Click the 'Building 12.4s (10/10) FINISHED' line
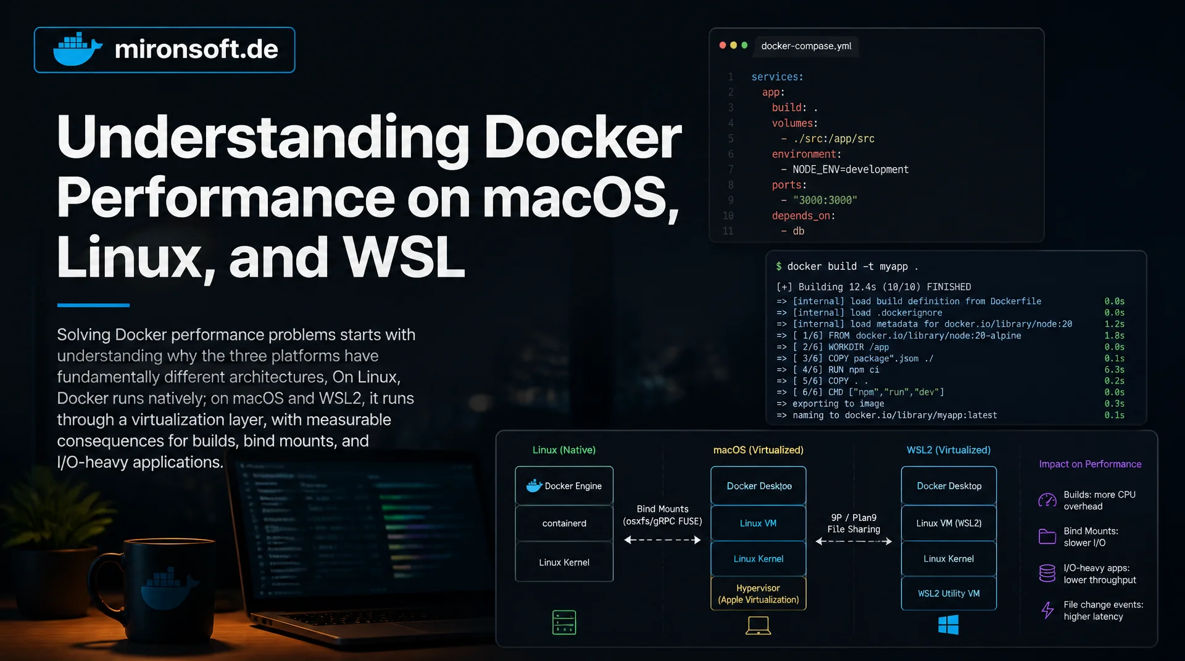The height and width of the screenshot is (661, 1185). (884, 287)
